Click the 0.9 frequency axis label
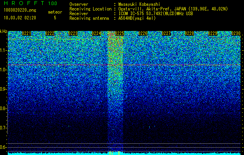This screenshot has width=244, height=155. point(3,89)
